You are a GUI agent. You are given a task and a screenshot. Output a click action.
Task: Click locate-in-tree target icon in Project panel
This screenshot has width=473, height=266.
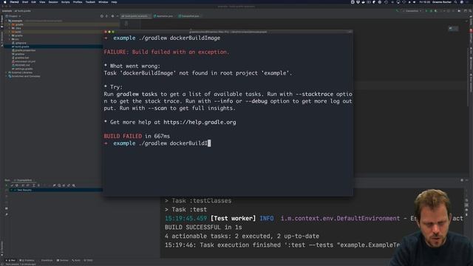tap(102, 16)
